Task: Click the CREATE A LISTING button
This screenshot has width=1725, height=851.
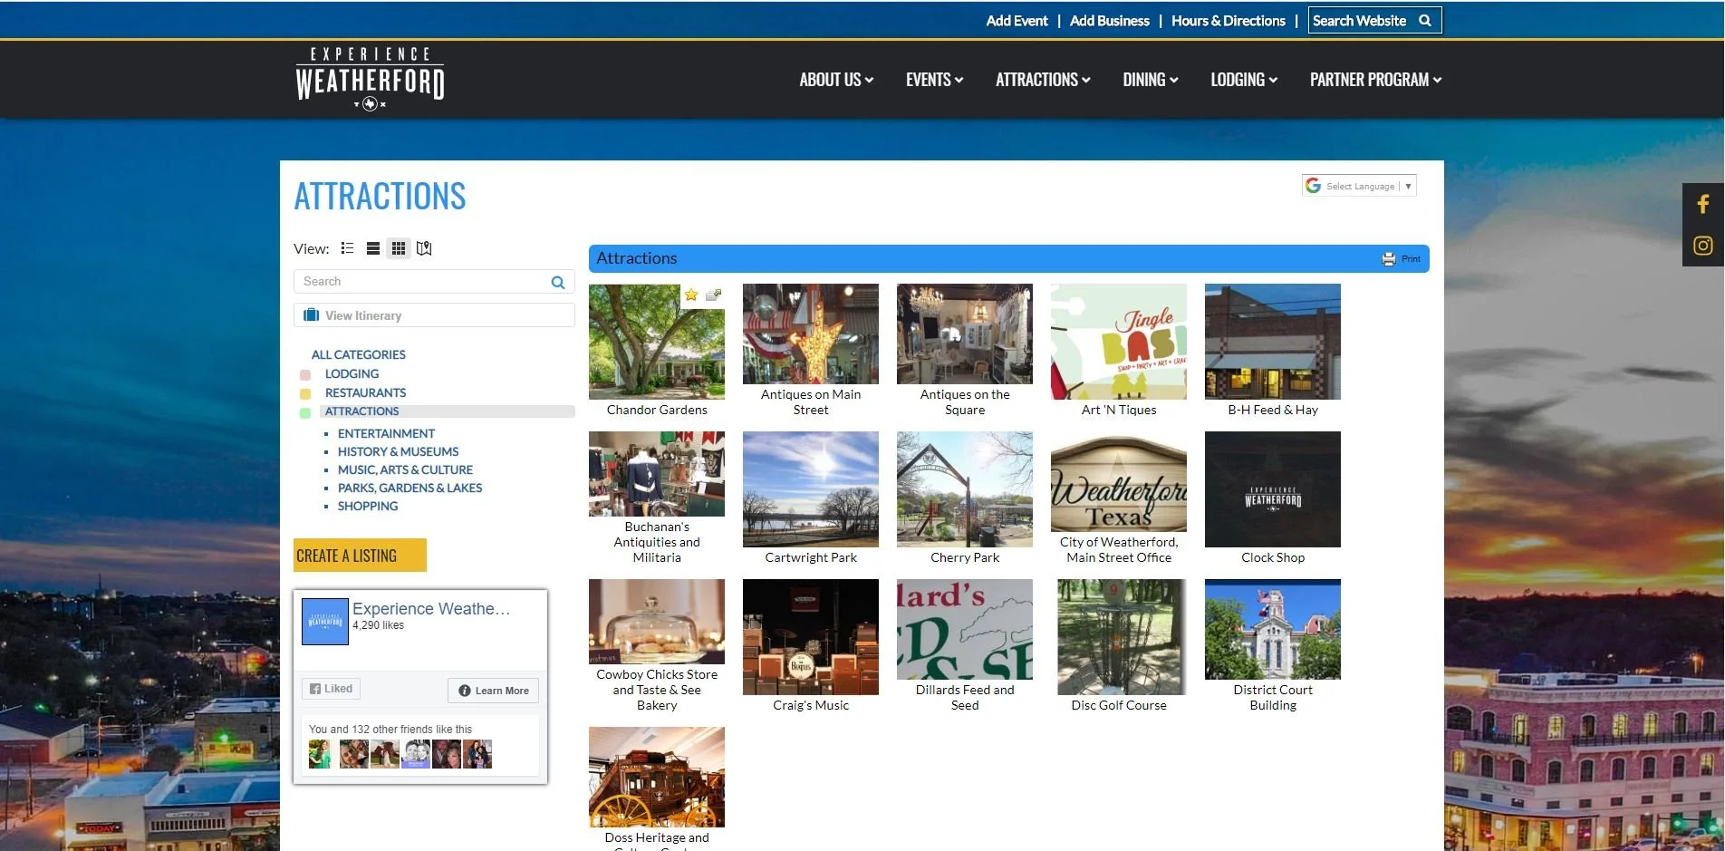Action: point(359,555)
